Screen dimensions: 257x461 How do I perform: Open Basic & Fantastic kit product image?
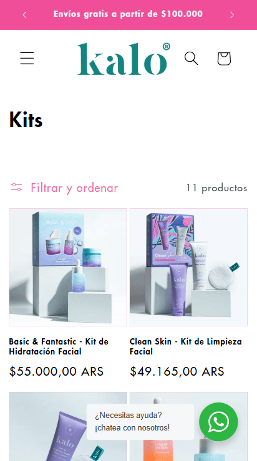coord(68,267)
